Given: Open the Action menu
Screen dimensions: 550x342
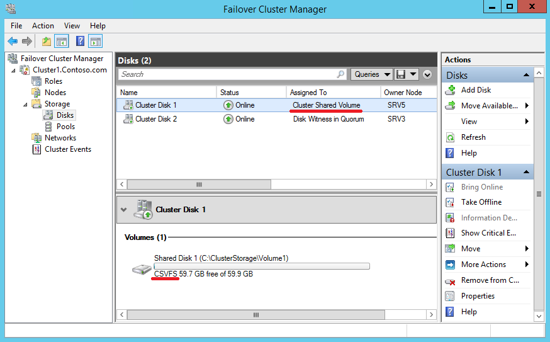Looking at the screenshot, I should pos(43,26).
